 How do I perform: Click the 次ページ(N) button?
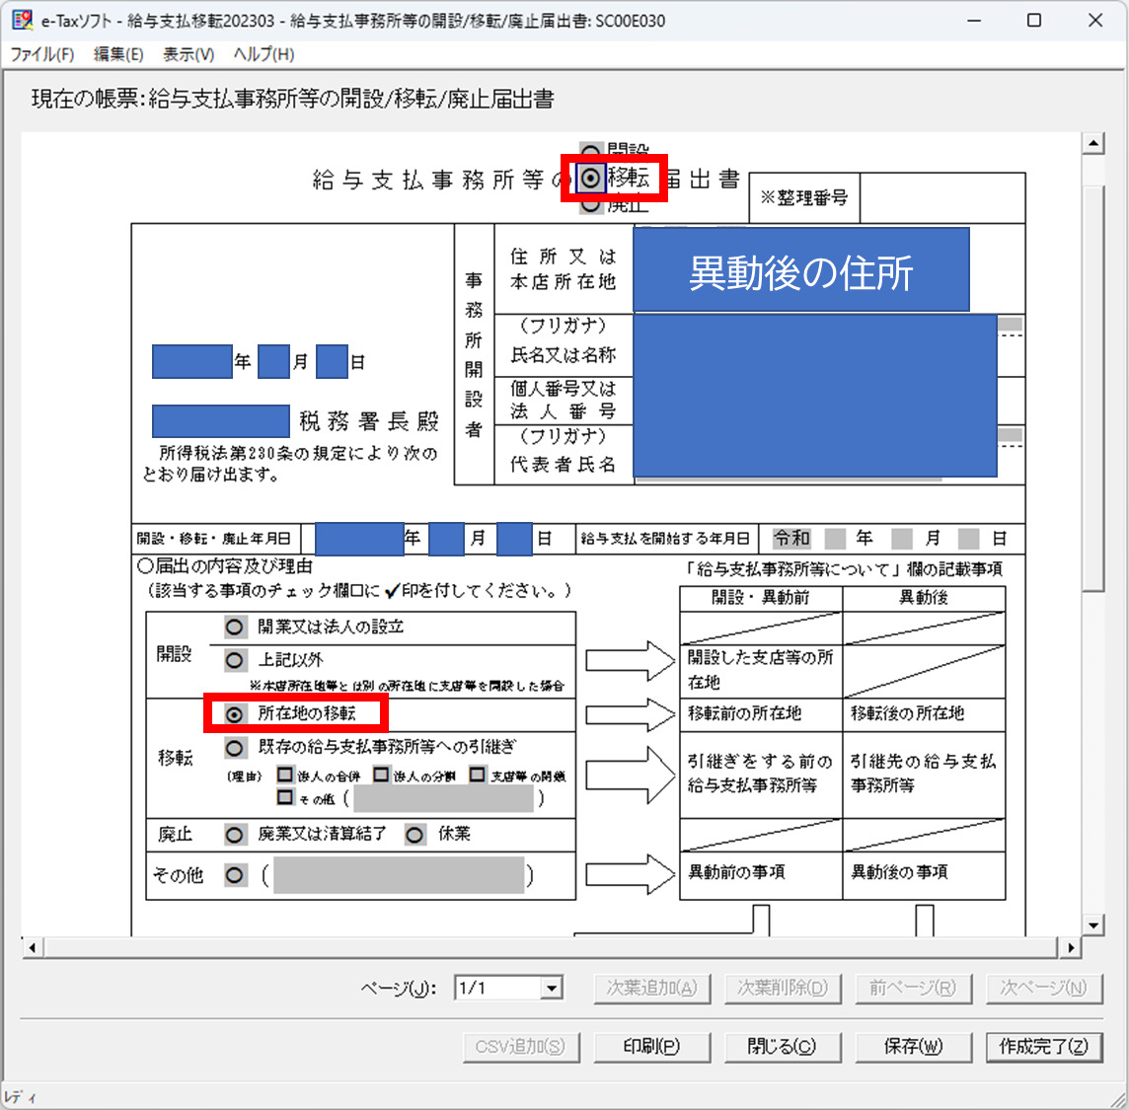(1043, 989)
